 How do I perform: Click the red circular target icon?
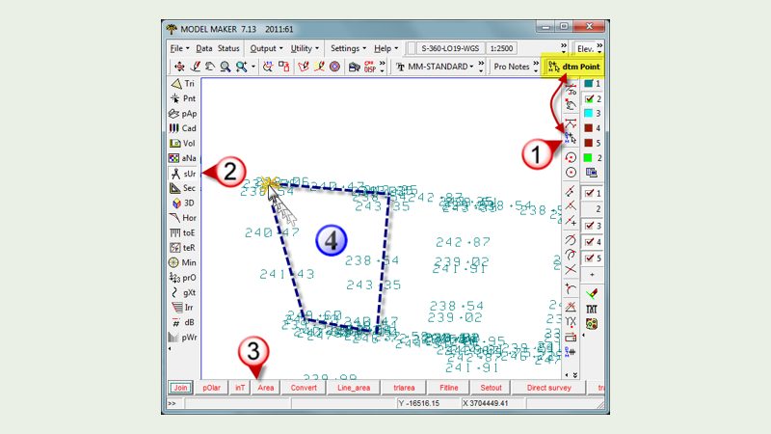pyautogui.click(x=334, y=67)
